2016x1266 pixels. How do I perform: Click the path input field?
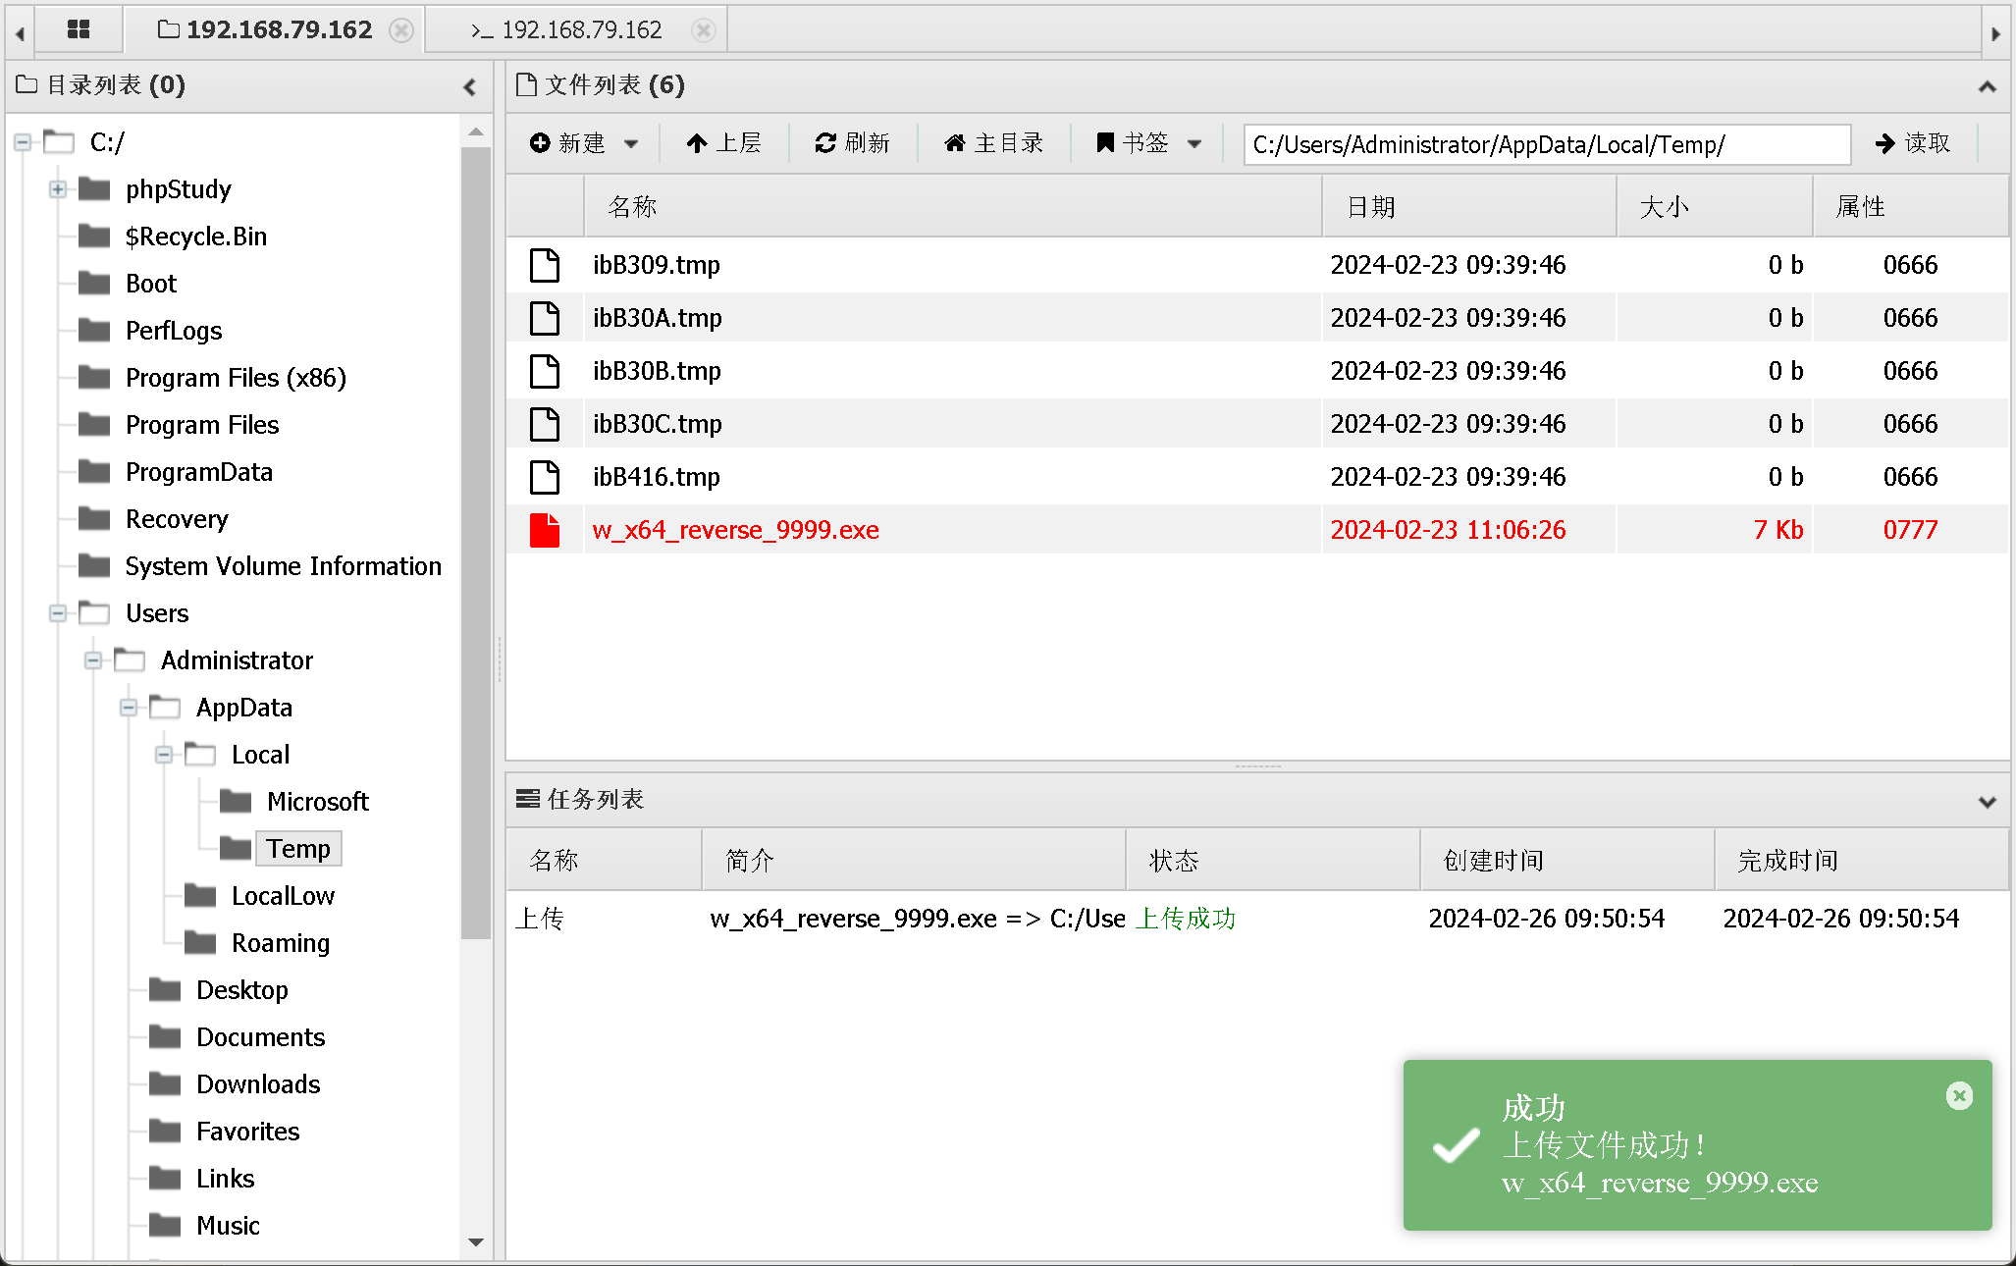(x=1546, y=144)
